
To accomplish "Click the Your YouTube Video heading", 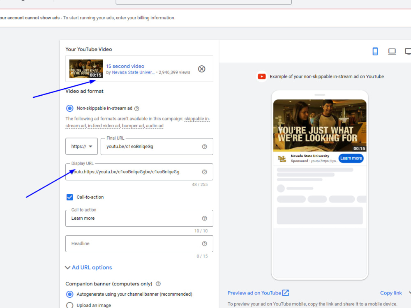I will coord(89,49).
